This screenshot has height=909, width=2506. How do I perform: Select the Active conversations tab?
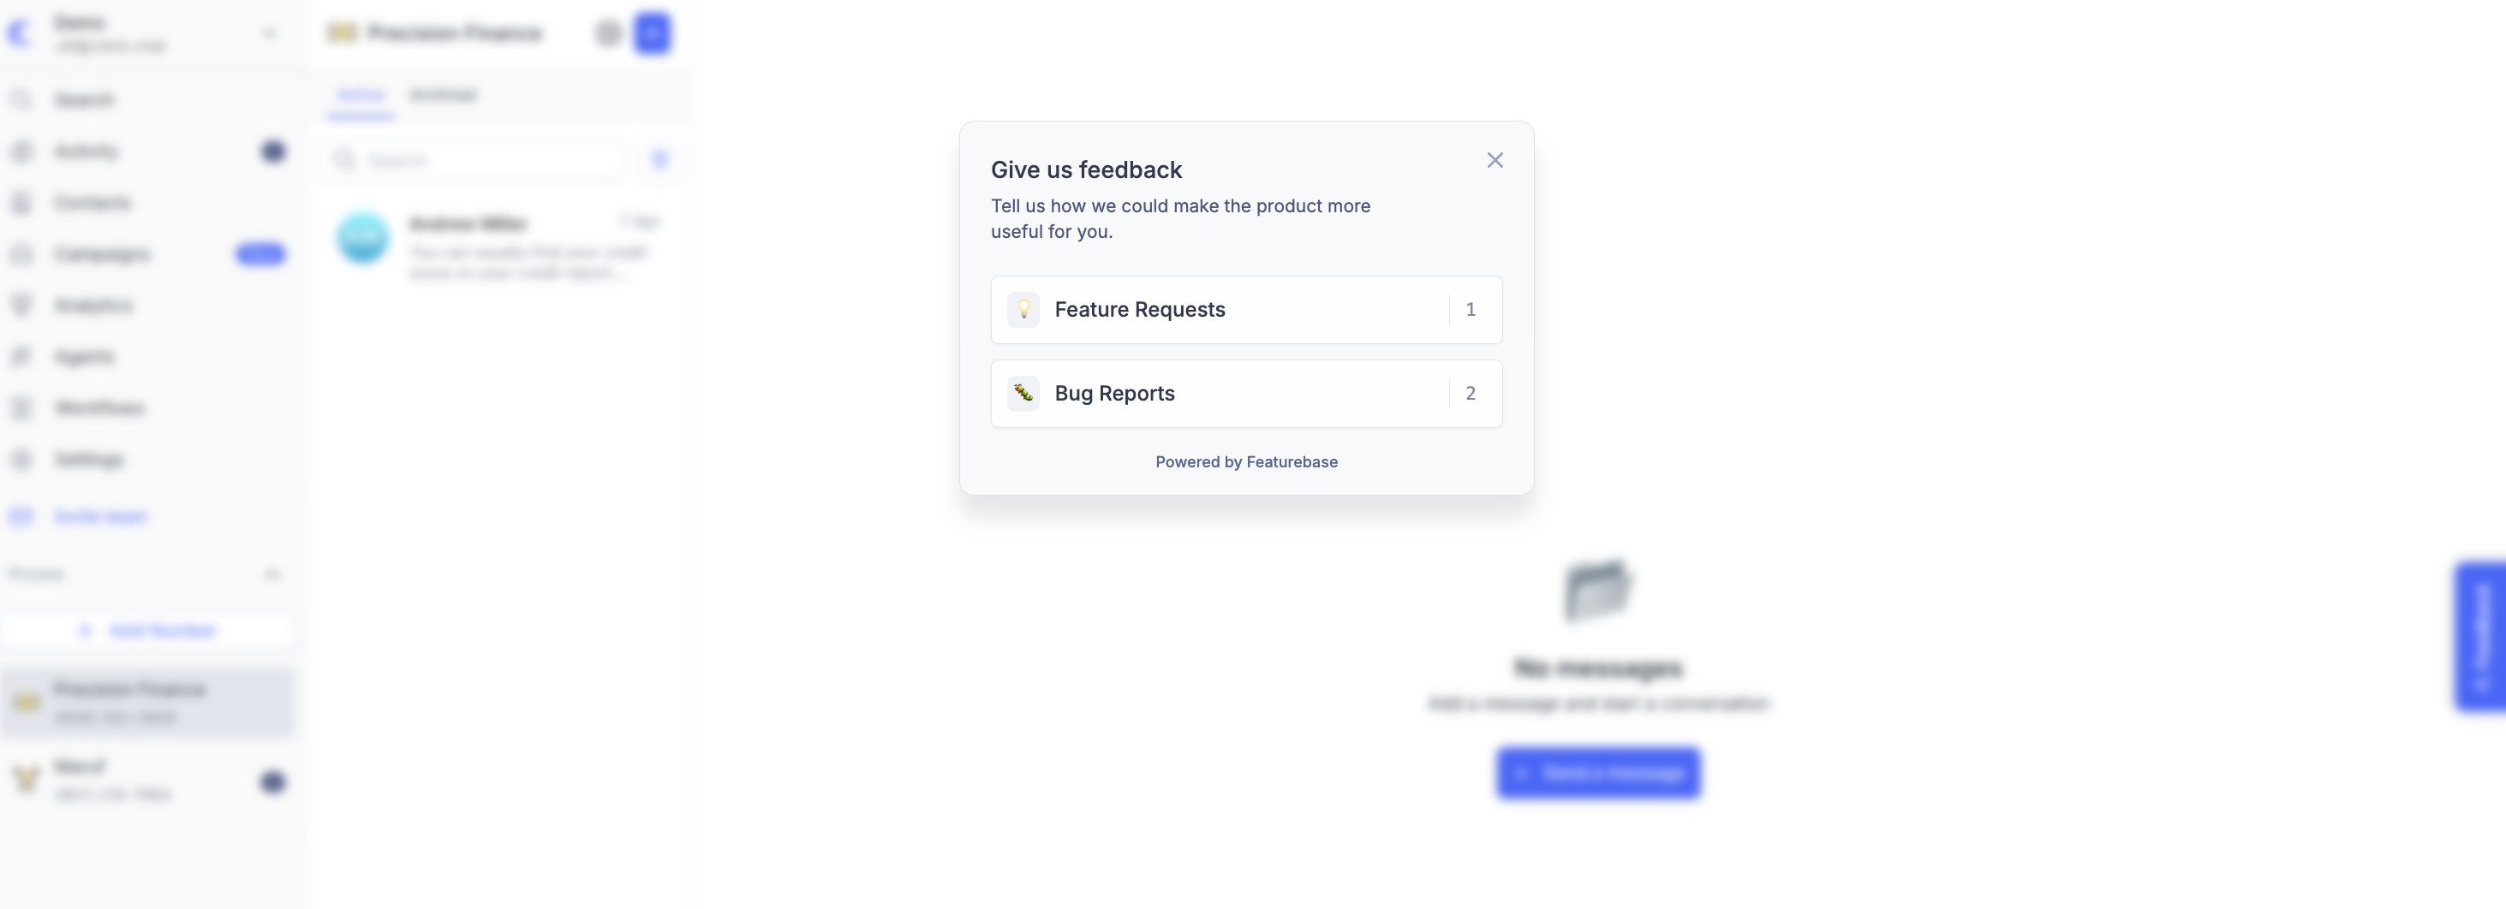coord(361,95)
